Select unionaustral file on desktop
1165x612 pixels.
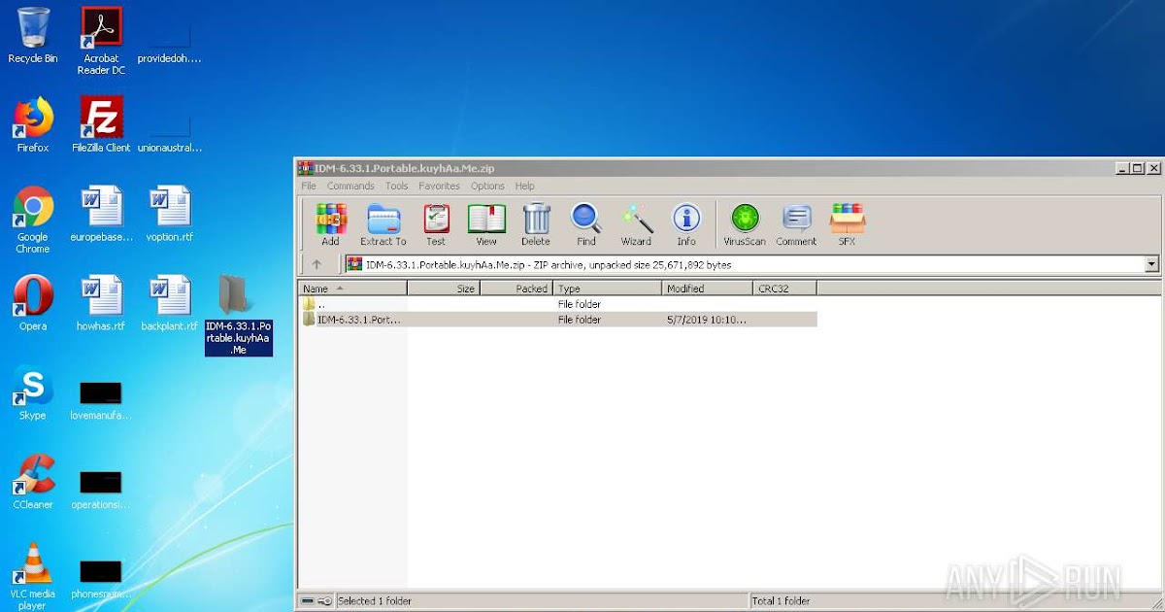(170, 134)
